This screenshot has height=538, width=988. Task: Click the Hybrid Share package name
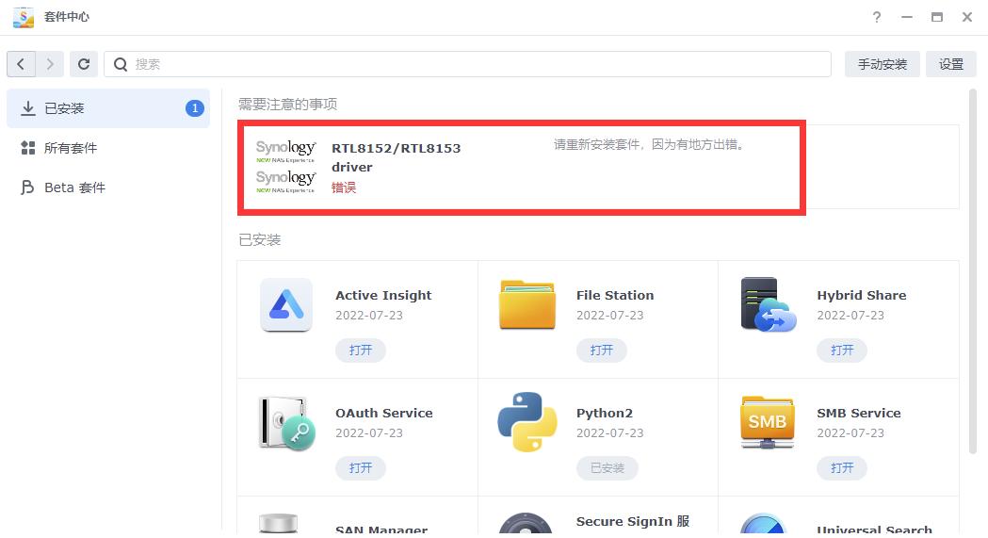coord(862,296)
